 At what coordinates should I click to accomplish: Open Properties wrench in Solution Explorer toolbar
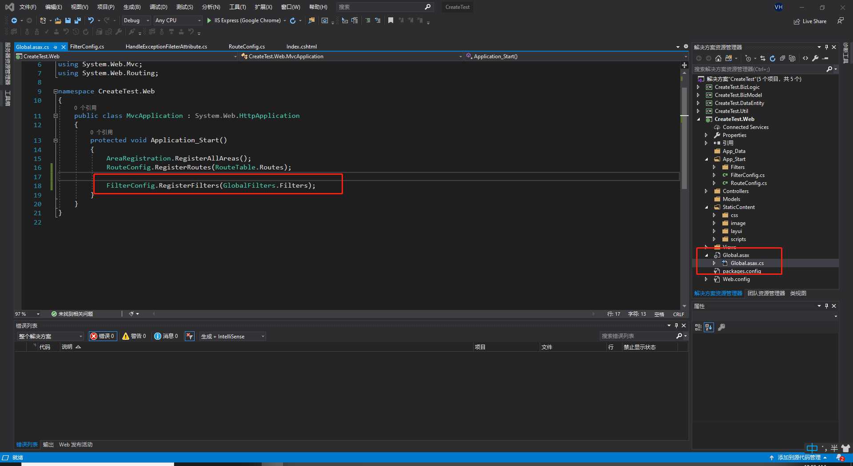click(815, 58)
